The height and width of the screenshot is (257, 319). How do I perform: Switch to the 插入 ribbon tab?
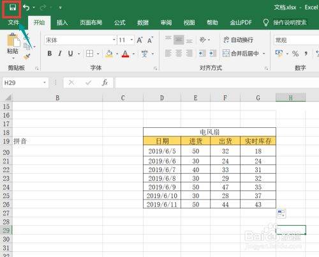click(62, 22)
